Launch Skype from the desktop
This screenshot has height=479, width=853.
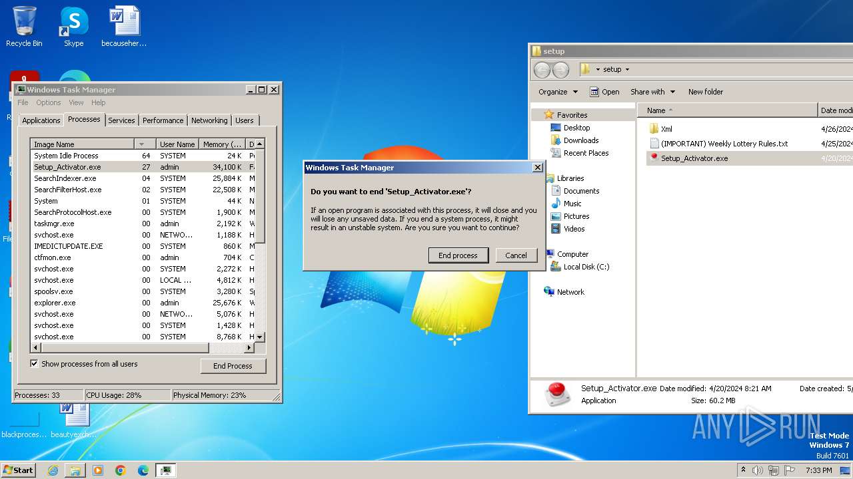(x=73, y=27)
